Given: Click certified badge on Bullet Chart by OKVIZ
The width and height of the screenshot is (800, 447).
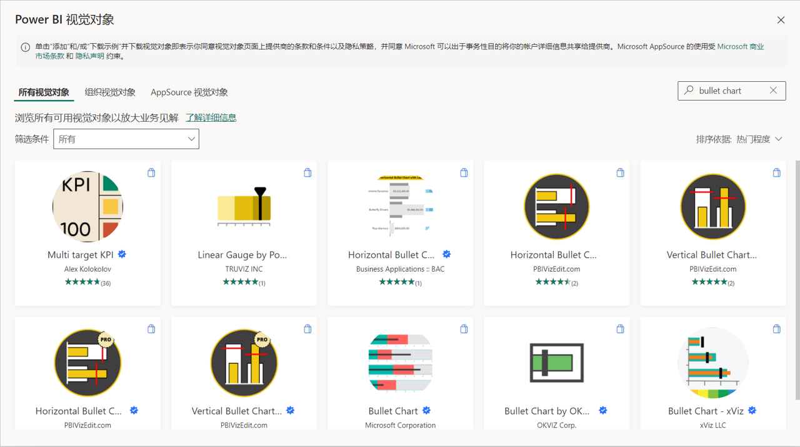Looking at the screenshot, I should [x=603, y=410].
